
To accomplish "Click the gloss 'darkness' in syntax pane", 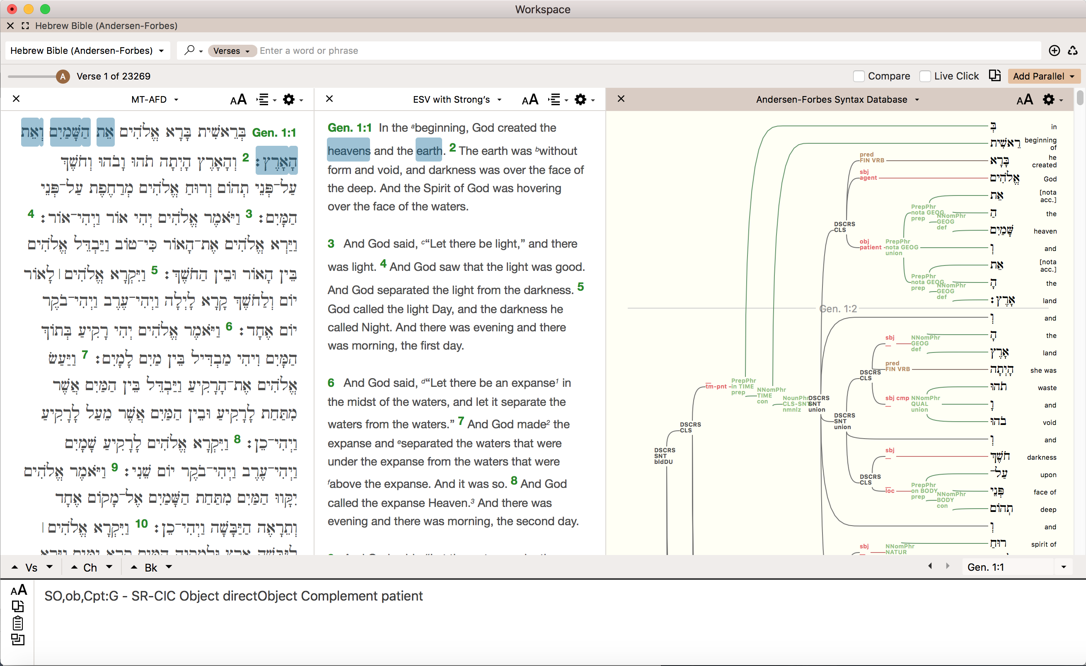I will coord(1042,457).
